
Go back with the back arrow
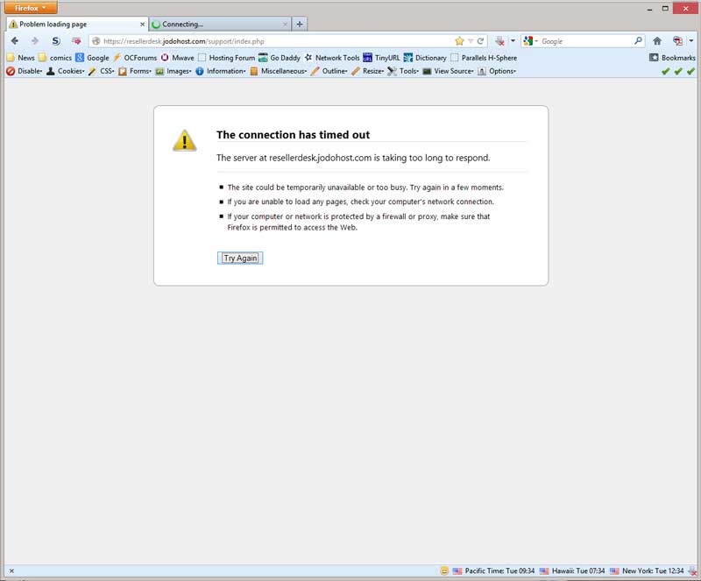click(14, 41)
